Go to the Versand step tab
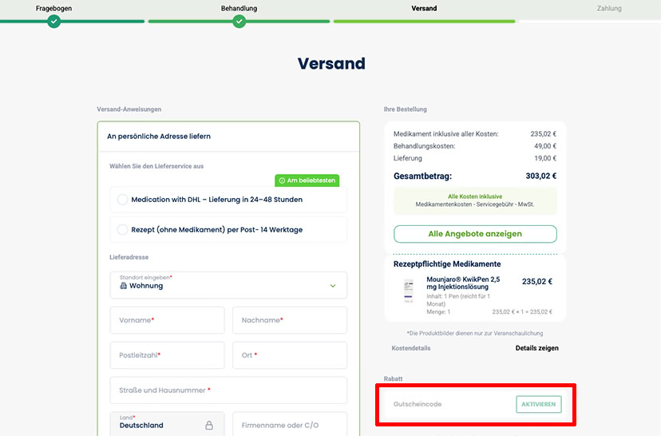The width and height of the screenshot is (661, 436). [424, 8]
